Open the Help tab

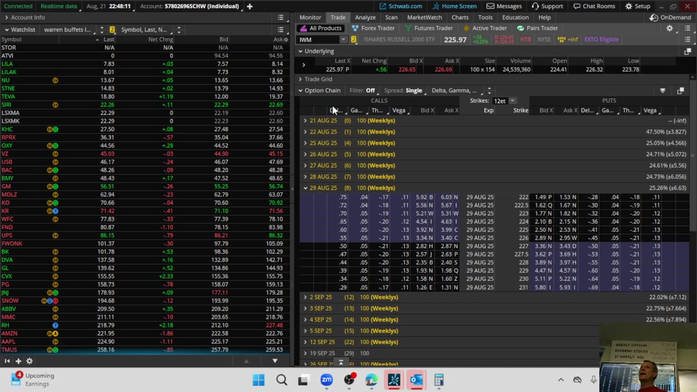tap(545, 17)
